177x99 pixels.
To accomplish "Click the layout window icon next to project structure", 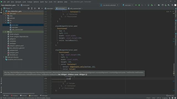I will pos(163,5).
